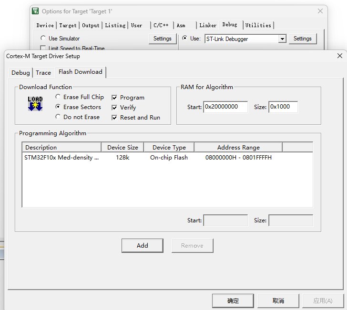Click the Device Type column header

pyautogui.click(x=169, y=148)
